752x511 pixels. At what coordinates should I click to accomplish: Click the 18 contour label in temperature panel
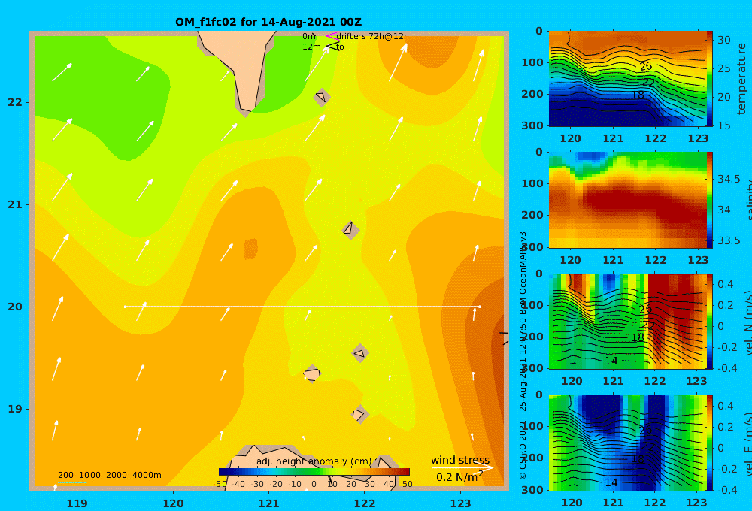point(638,95)
